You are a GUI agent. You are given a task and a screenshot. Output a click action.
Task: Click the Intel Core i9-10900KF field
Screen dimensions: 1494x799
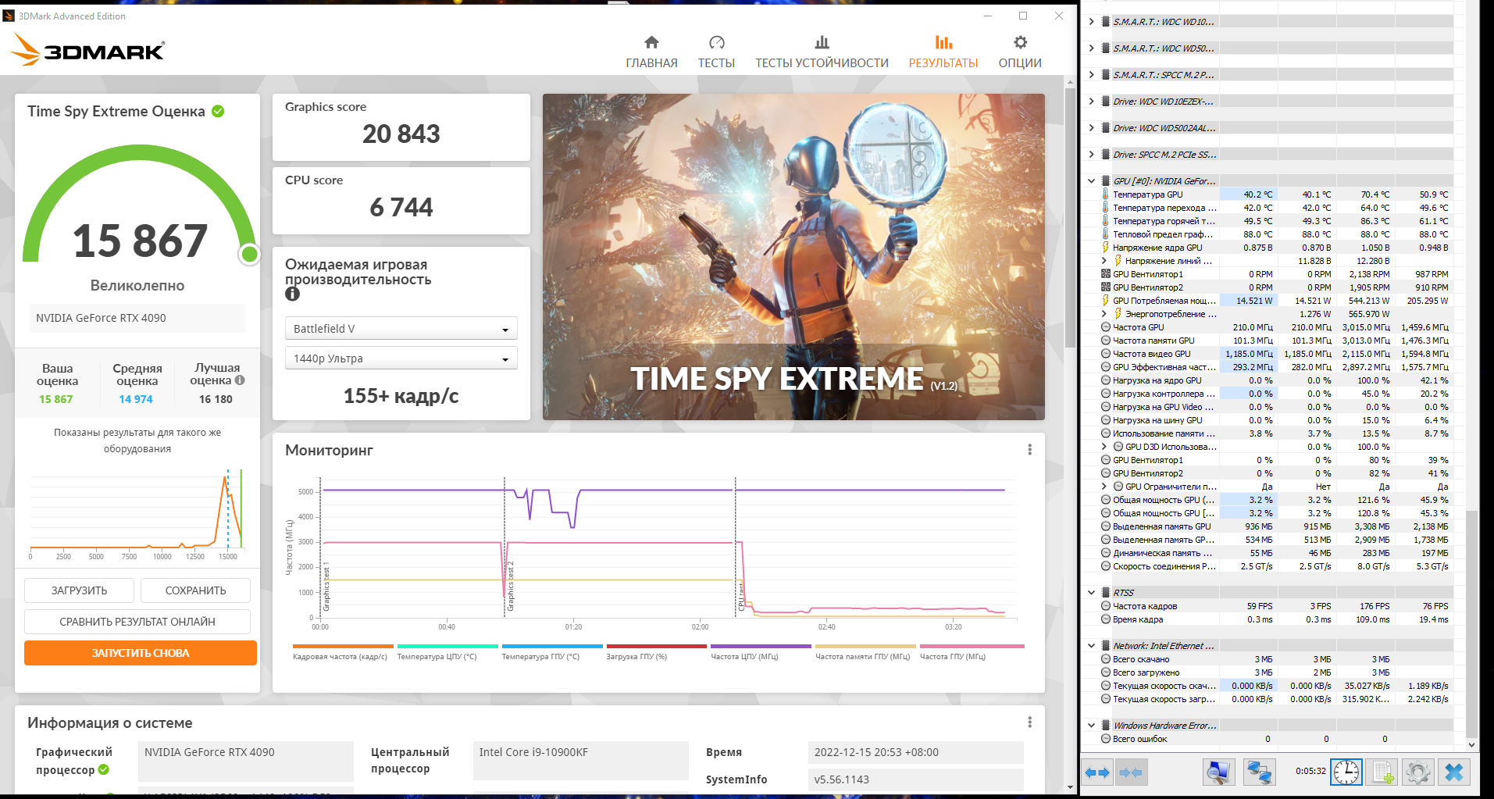(x=581, y=760)
